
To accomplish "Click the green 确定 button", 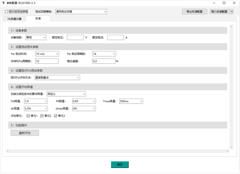I will tap(120, 165).
